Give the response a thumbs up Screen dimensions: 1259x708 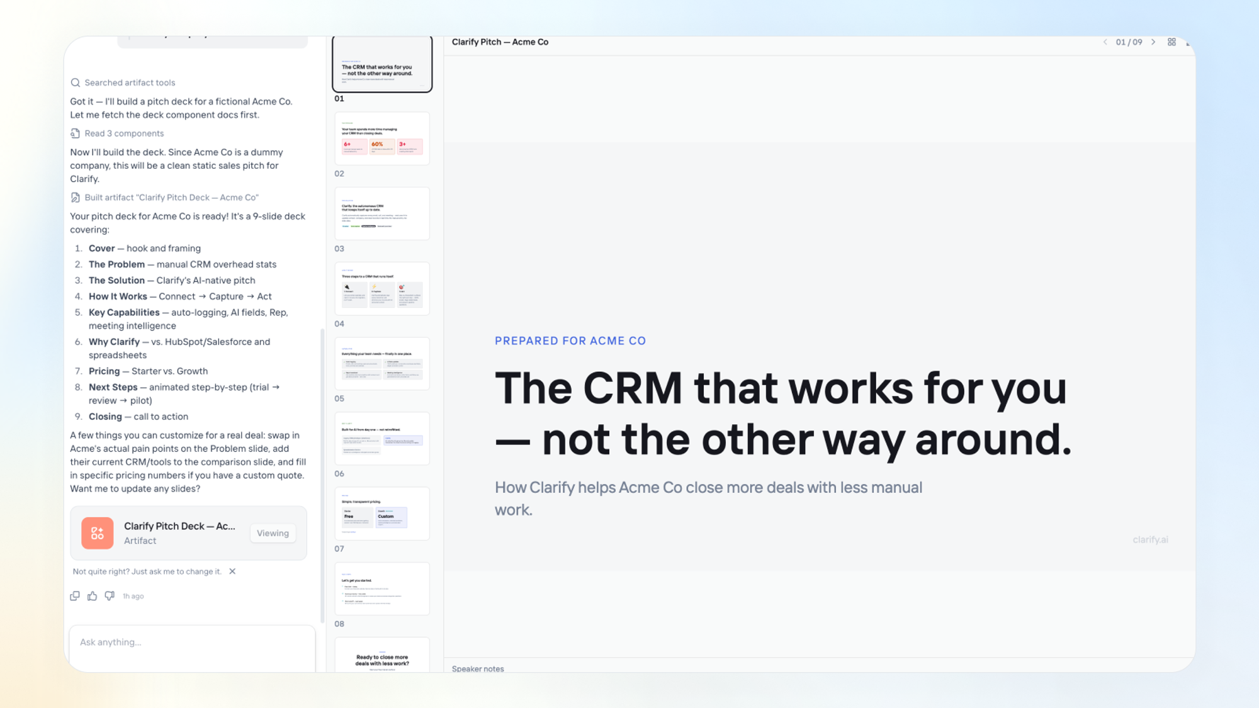93,596
